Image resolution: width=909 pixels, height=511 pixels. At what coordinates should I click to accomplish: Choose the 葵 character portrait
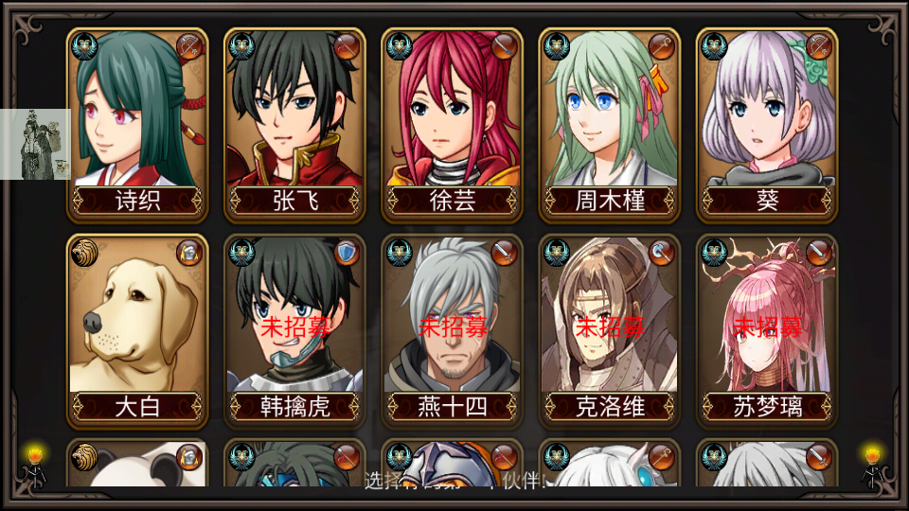pyautogui.click(x=767, y=125)
